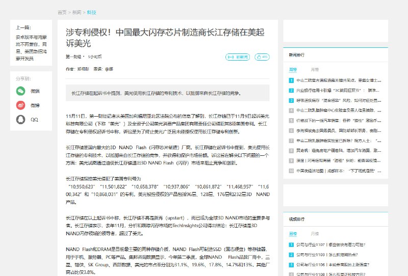Open ranked news 1 about 中山二院官方通报
Image resolution: width=408 pixels, height=276 pixels.
pos(339,80)
